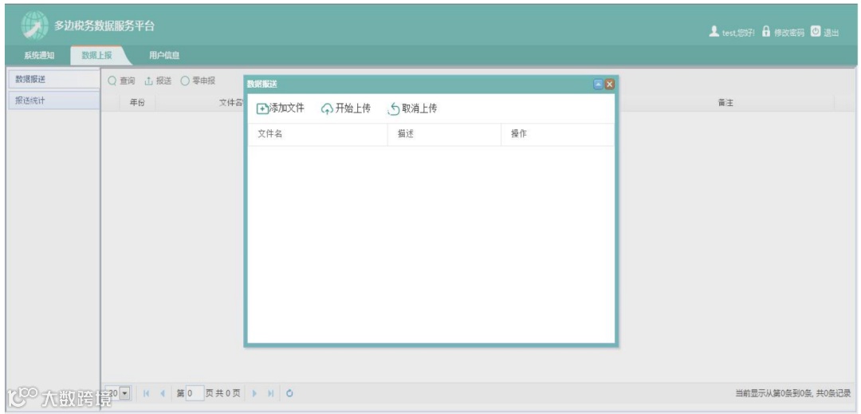Collapse the 数据报送 dialog

(x=599, y=84)
